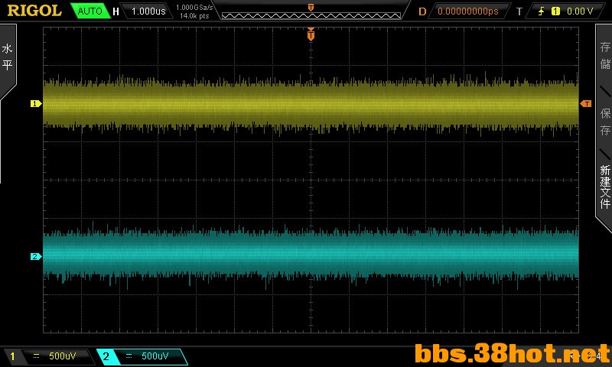
Task: Click channel 1 scale value 500uV
Action: pyautogui.click(x=63, y=356)
